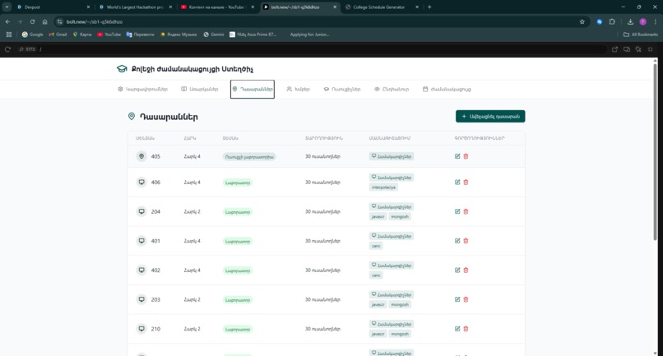Edit classroom 204 with the pencil icon
The height and width of the screenshot is (356, 663).
tap(457, 211)
